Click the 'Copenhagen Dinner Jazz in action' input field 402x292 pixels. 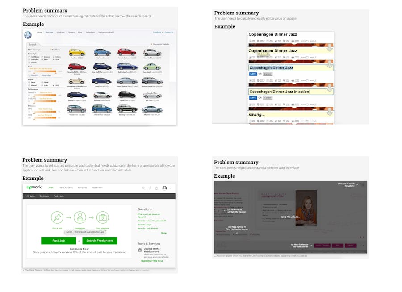tap(291, 92)
